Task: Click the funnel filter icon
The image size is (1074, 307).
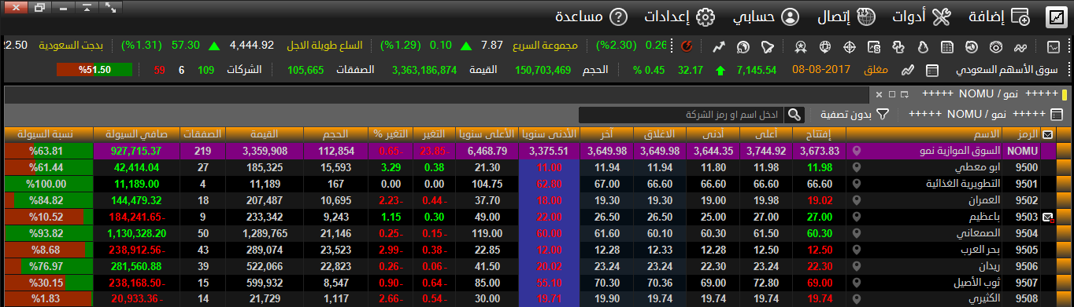Action: pos(883,115)
